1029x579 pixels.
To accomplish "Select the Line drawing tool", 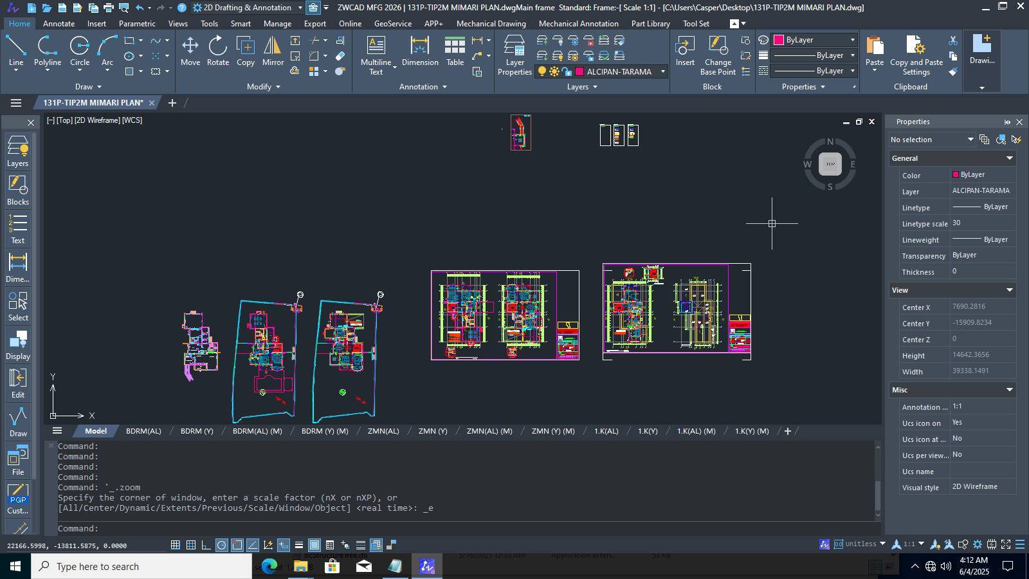I will coord(16,51).
